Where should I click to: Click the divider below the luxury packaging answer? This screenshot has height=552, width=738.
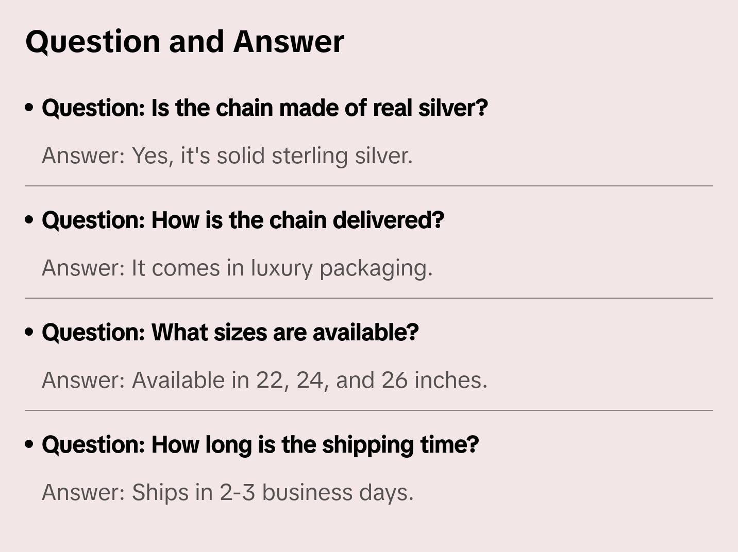point(369,298)
